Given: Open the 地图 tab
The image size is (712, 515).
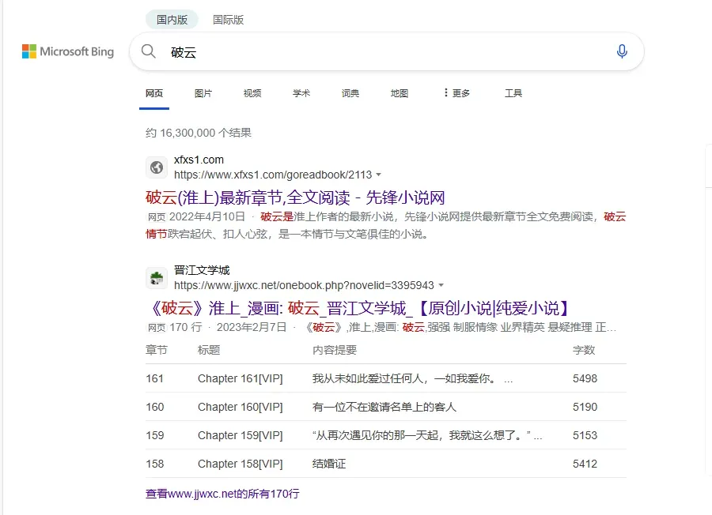Looking at the screenshot, I should point(400,93).
